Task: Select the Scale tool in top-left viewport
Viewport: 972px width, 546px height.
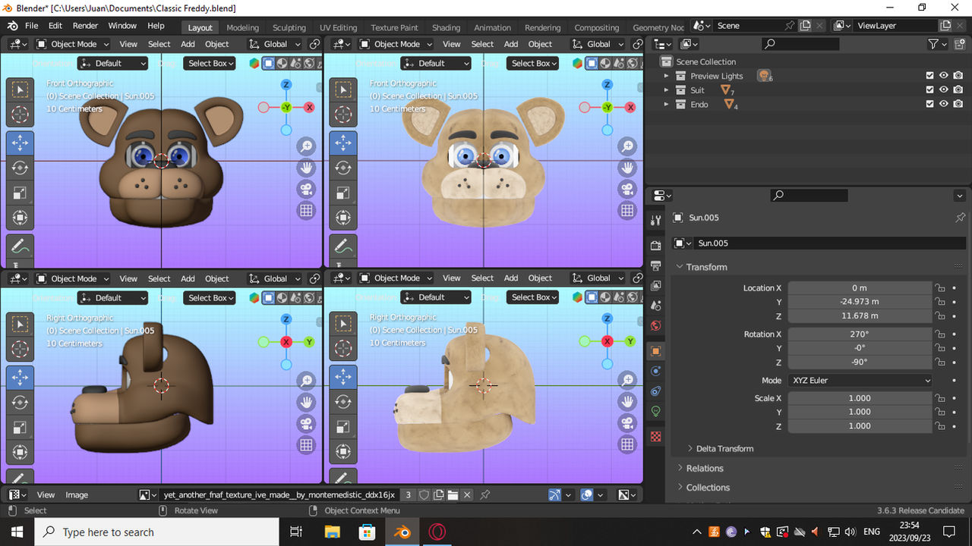Action: pos(21,193)
